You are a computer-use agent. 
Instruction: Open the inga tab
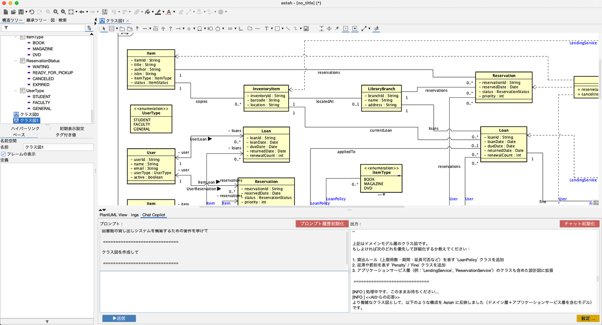tap(135, 215)
